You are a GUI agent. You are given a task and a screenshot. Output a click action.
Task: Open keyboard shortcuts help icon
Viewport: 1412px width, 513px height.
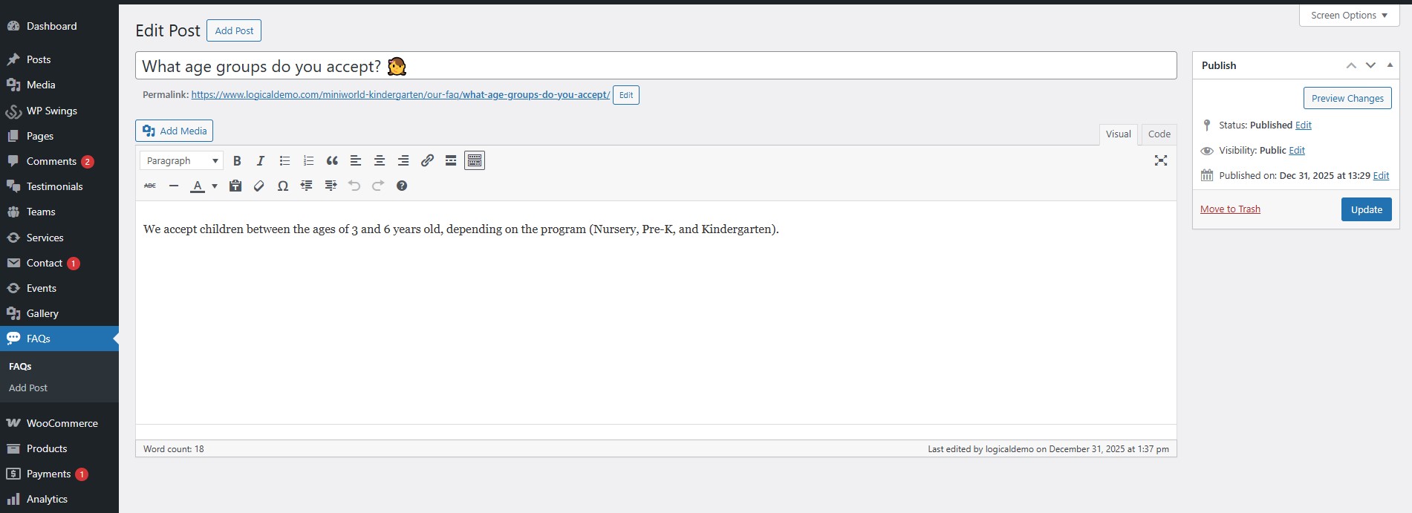pos(402,186)
